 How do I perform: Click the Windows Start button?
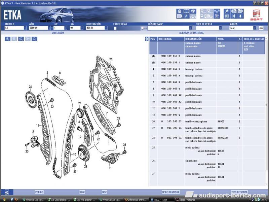pos(4,200)
